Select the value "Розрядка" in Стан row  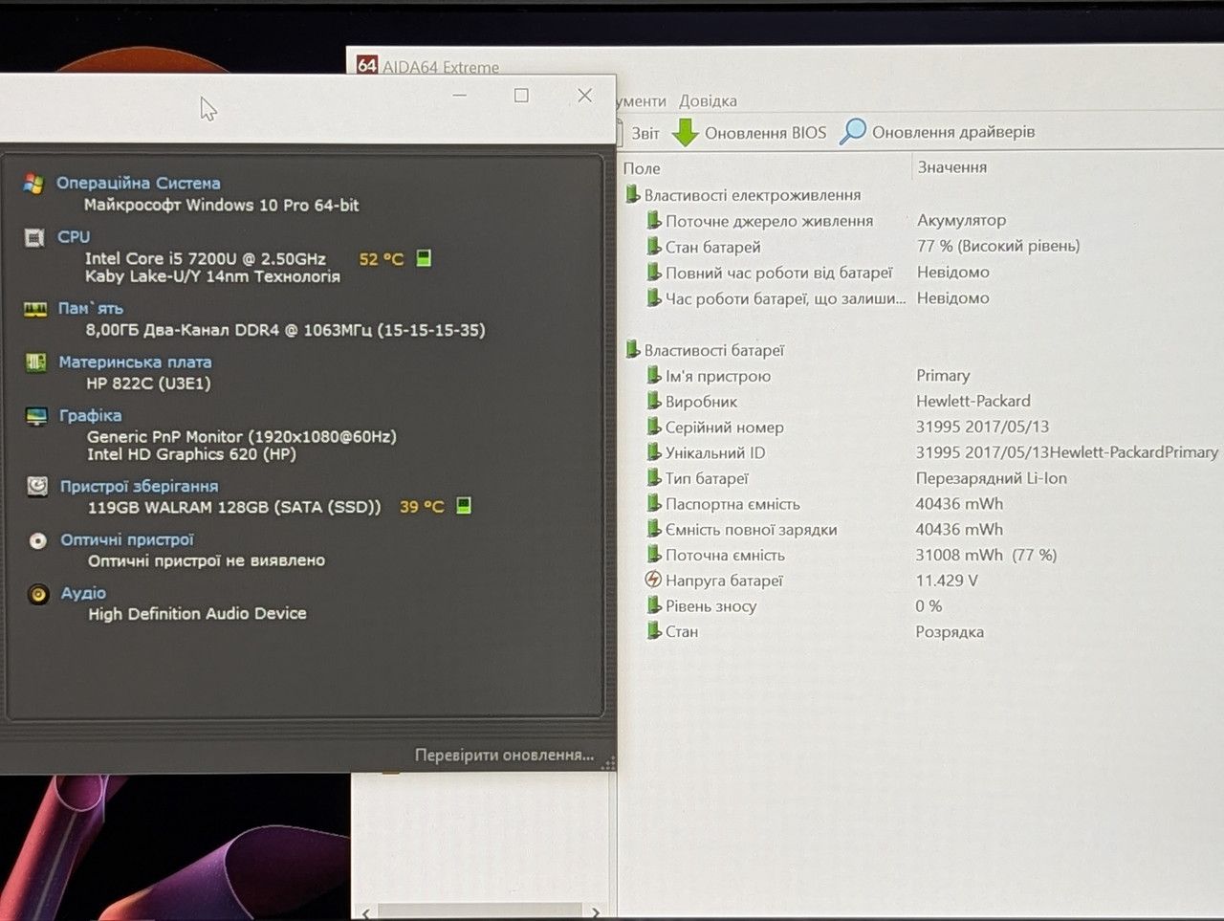(950, 631)
